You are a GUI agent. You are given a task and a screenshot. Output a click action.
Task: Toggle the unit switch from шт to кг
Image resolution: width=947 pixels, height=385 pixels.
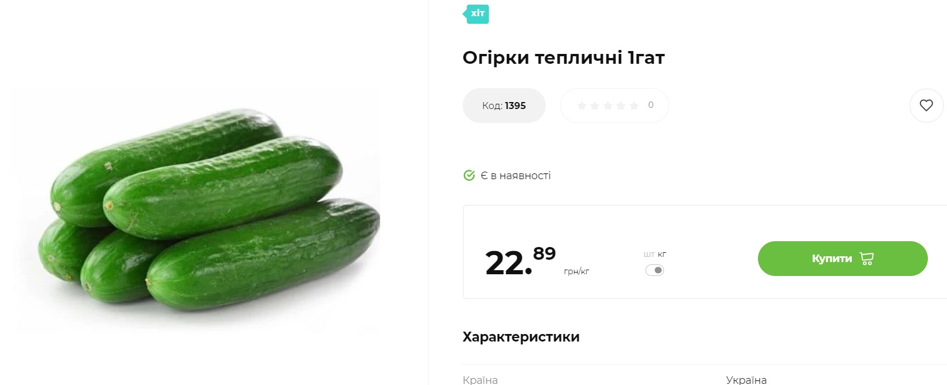(654, 270)
